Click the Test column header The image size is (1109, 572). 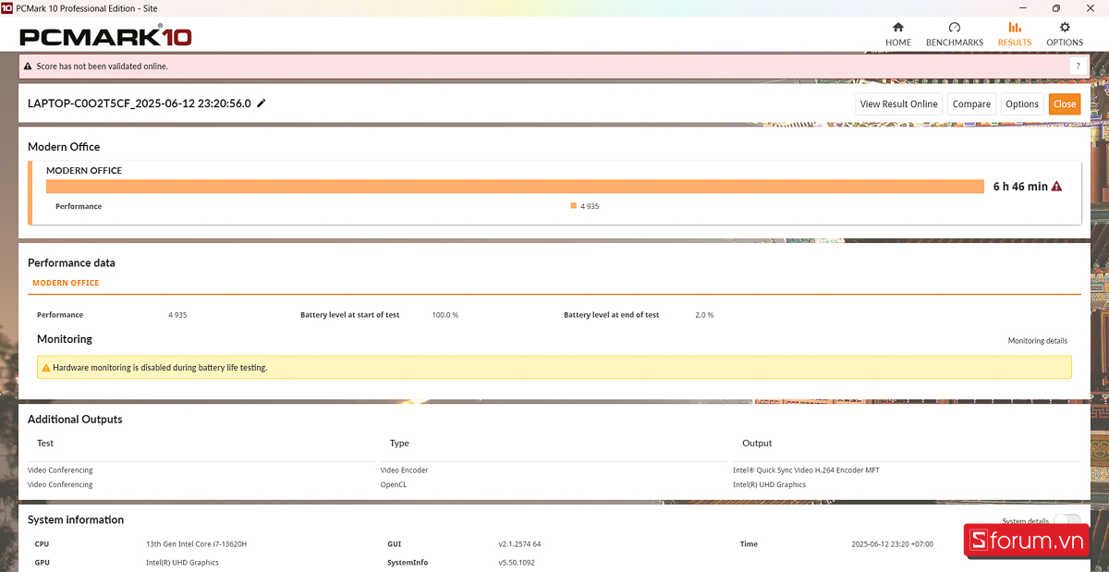click(x=45, y=443)
